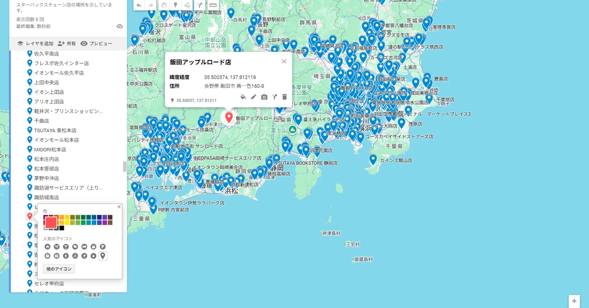Close the 飯田アップルロード店 info window
The image size is (589, 308).
coord(284,61)
